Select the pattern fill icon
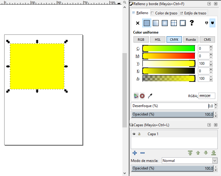 174,23
